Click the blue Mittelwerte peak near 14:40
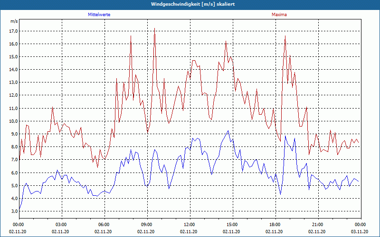The image size is (380, 237). tap(228, 131)
